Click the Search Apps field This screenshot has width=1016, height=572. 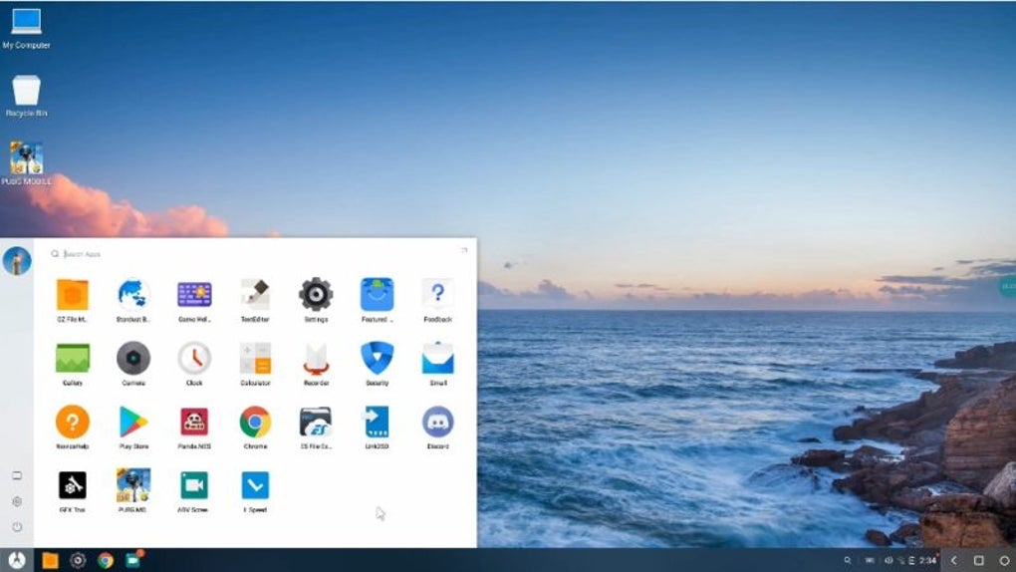pos(253,254)
